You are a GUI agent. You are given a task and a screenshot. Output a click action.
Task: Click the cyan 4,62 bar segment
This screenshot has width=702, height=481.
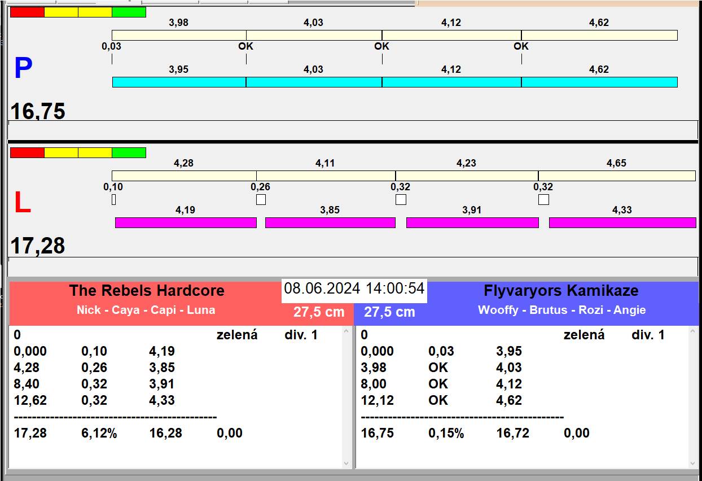pos(599,82)
